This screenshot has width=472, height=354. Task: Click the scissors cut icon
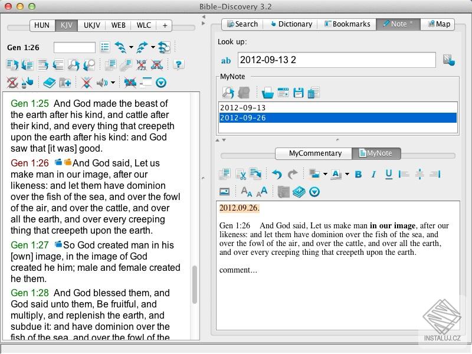pyautogui.click(x=241, y=174)
